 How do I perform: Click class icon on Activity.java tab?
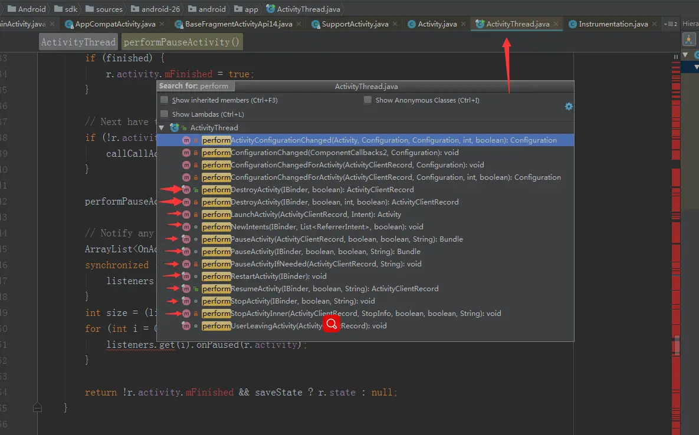coord(412,24)
